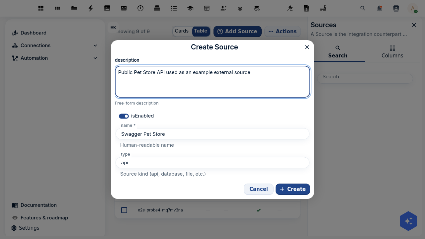Viewport: 425px width, 239px height.
Task: Click the e2e-probe4-mq7mv3na row name
Action: [160, 210]
